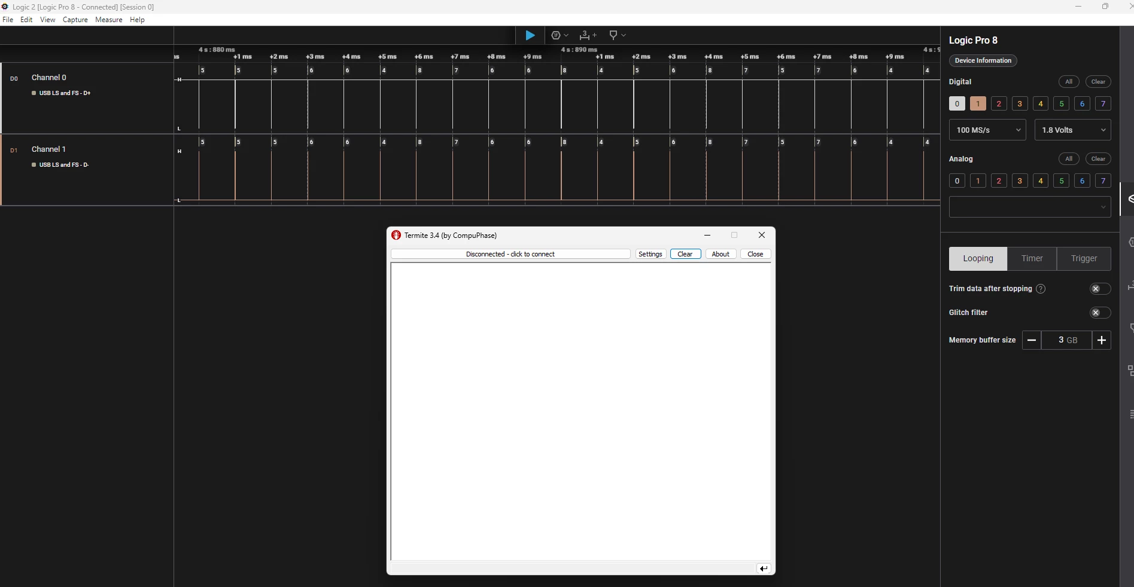Expand the arrow beside the analyzer hexagon icon
This screenshot has height=587, width=1134.
[x=566, y=35]
